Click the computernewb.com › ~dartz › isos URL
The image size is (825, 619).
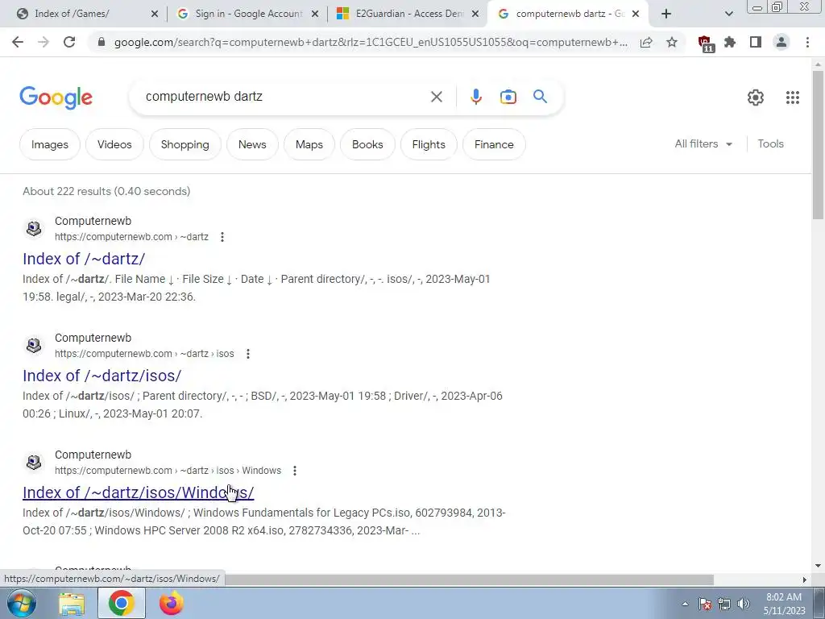click(144, 354)
